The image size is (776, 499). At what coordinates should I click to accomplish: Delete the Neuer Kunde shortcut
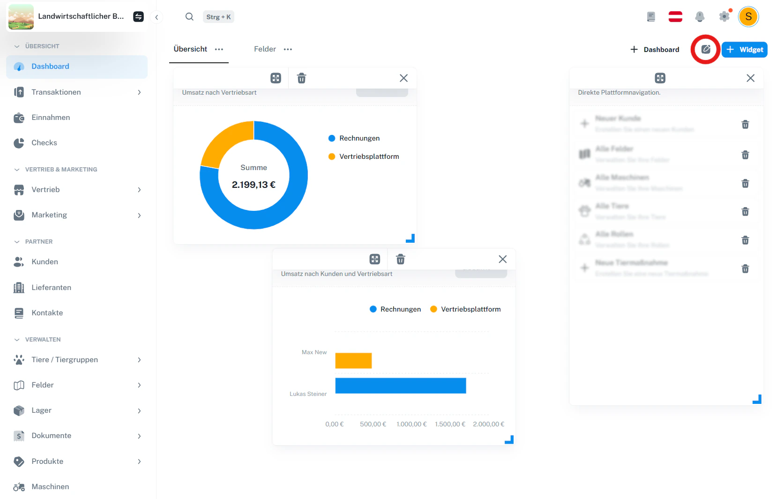coord(745,125)
